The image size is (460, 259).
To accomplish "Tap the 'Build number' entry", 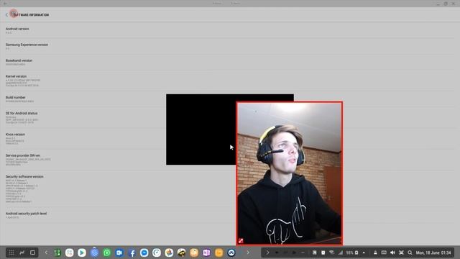I will point(230,99).
